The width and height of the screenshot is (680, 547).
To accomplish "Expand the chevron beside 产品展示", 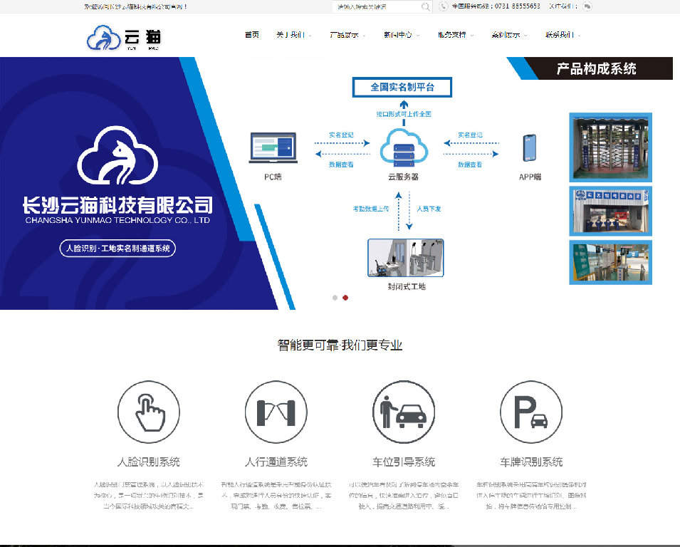I will [x=364, y=36].
